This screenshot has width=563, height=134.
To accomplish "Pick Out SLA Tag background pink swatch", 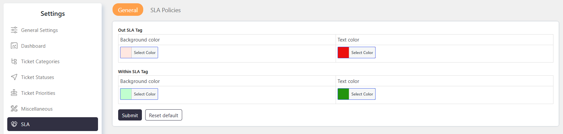I will (x=126, y=53).
